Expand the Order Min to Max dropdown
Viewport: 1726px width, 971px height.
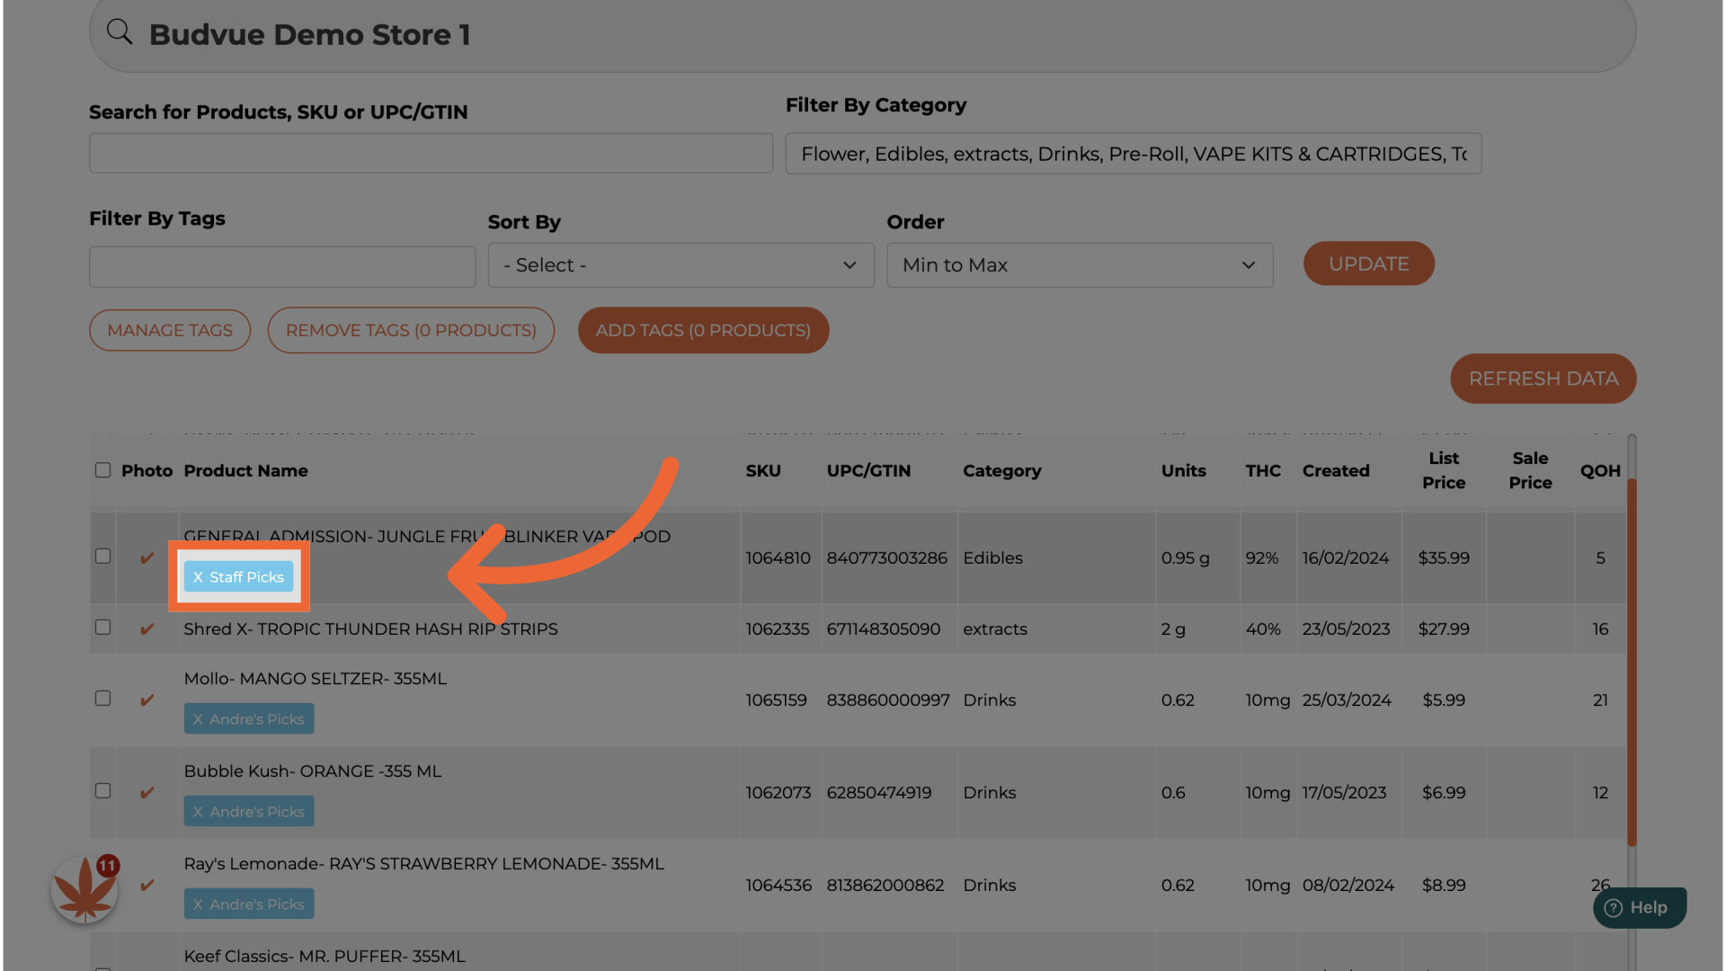(1079, 265)
